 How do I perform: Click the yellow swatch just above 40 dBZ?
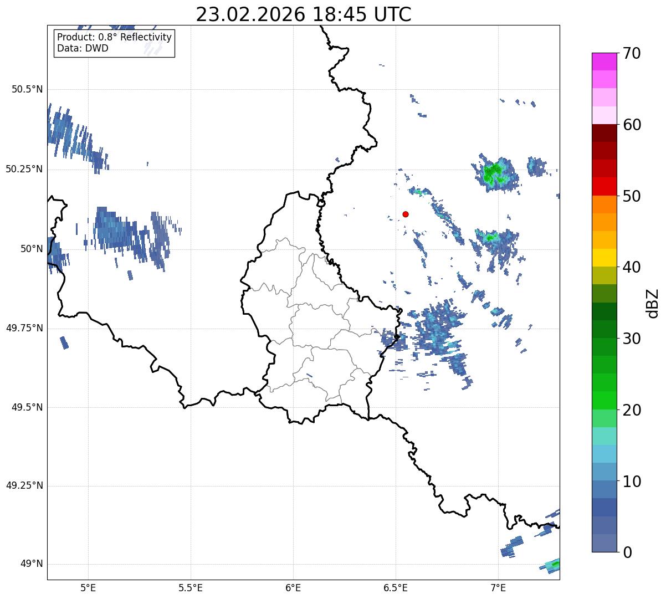tap(604, 258)
